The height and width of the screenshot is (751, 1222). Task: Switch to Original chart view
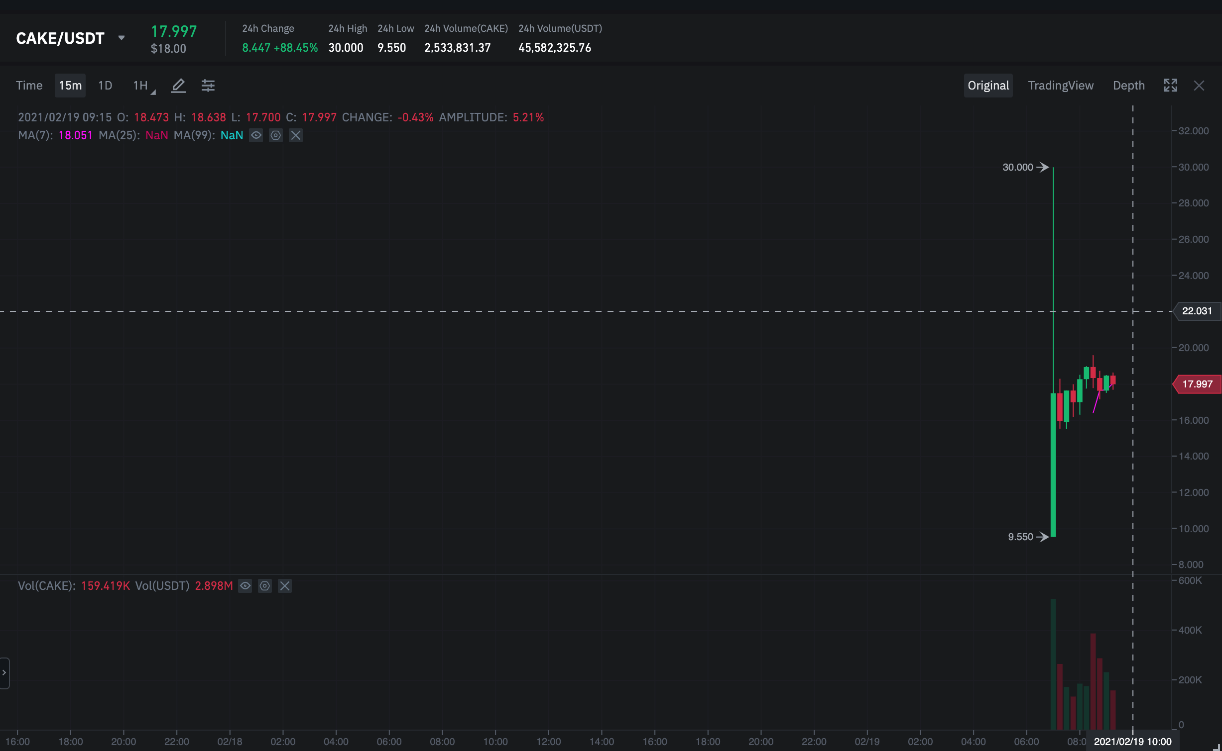988,86
